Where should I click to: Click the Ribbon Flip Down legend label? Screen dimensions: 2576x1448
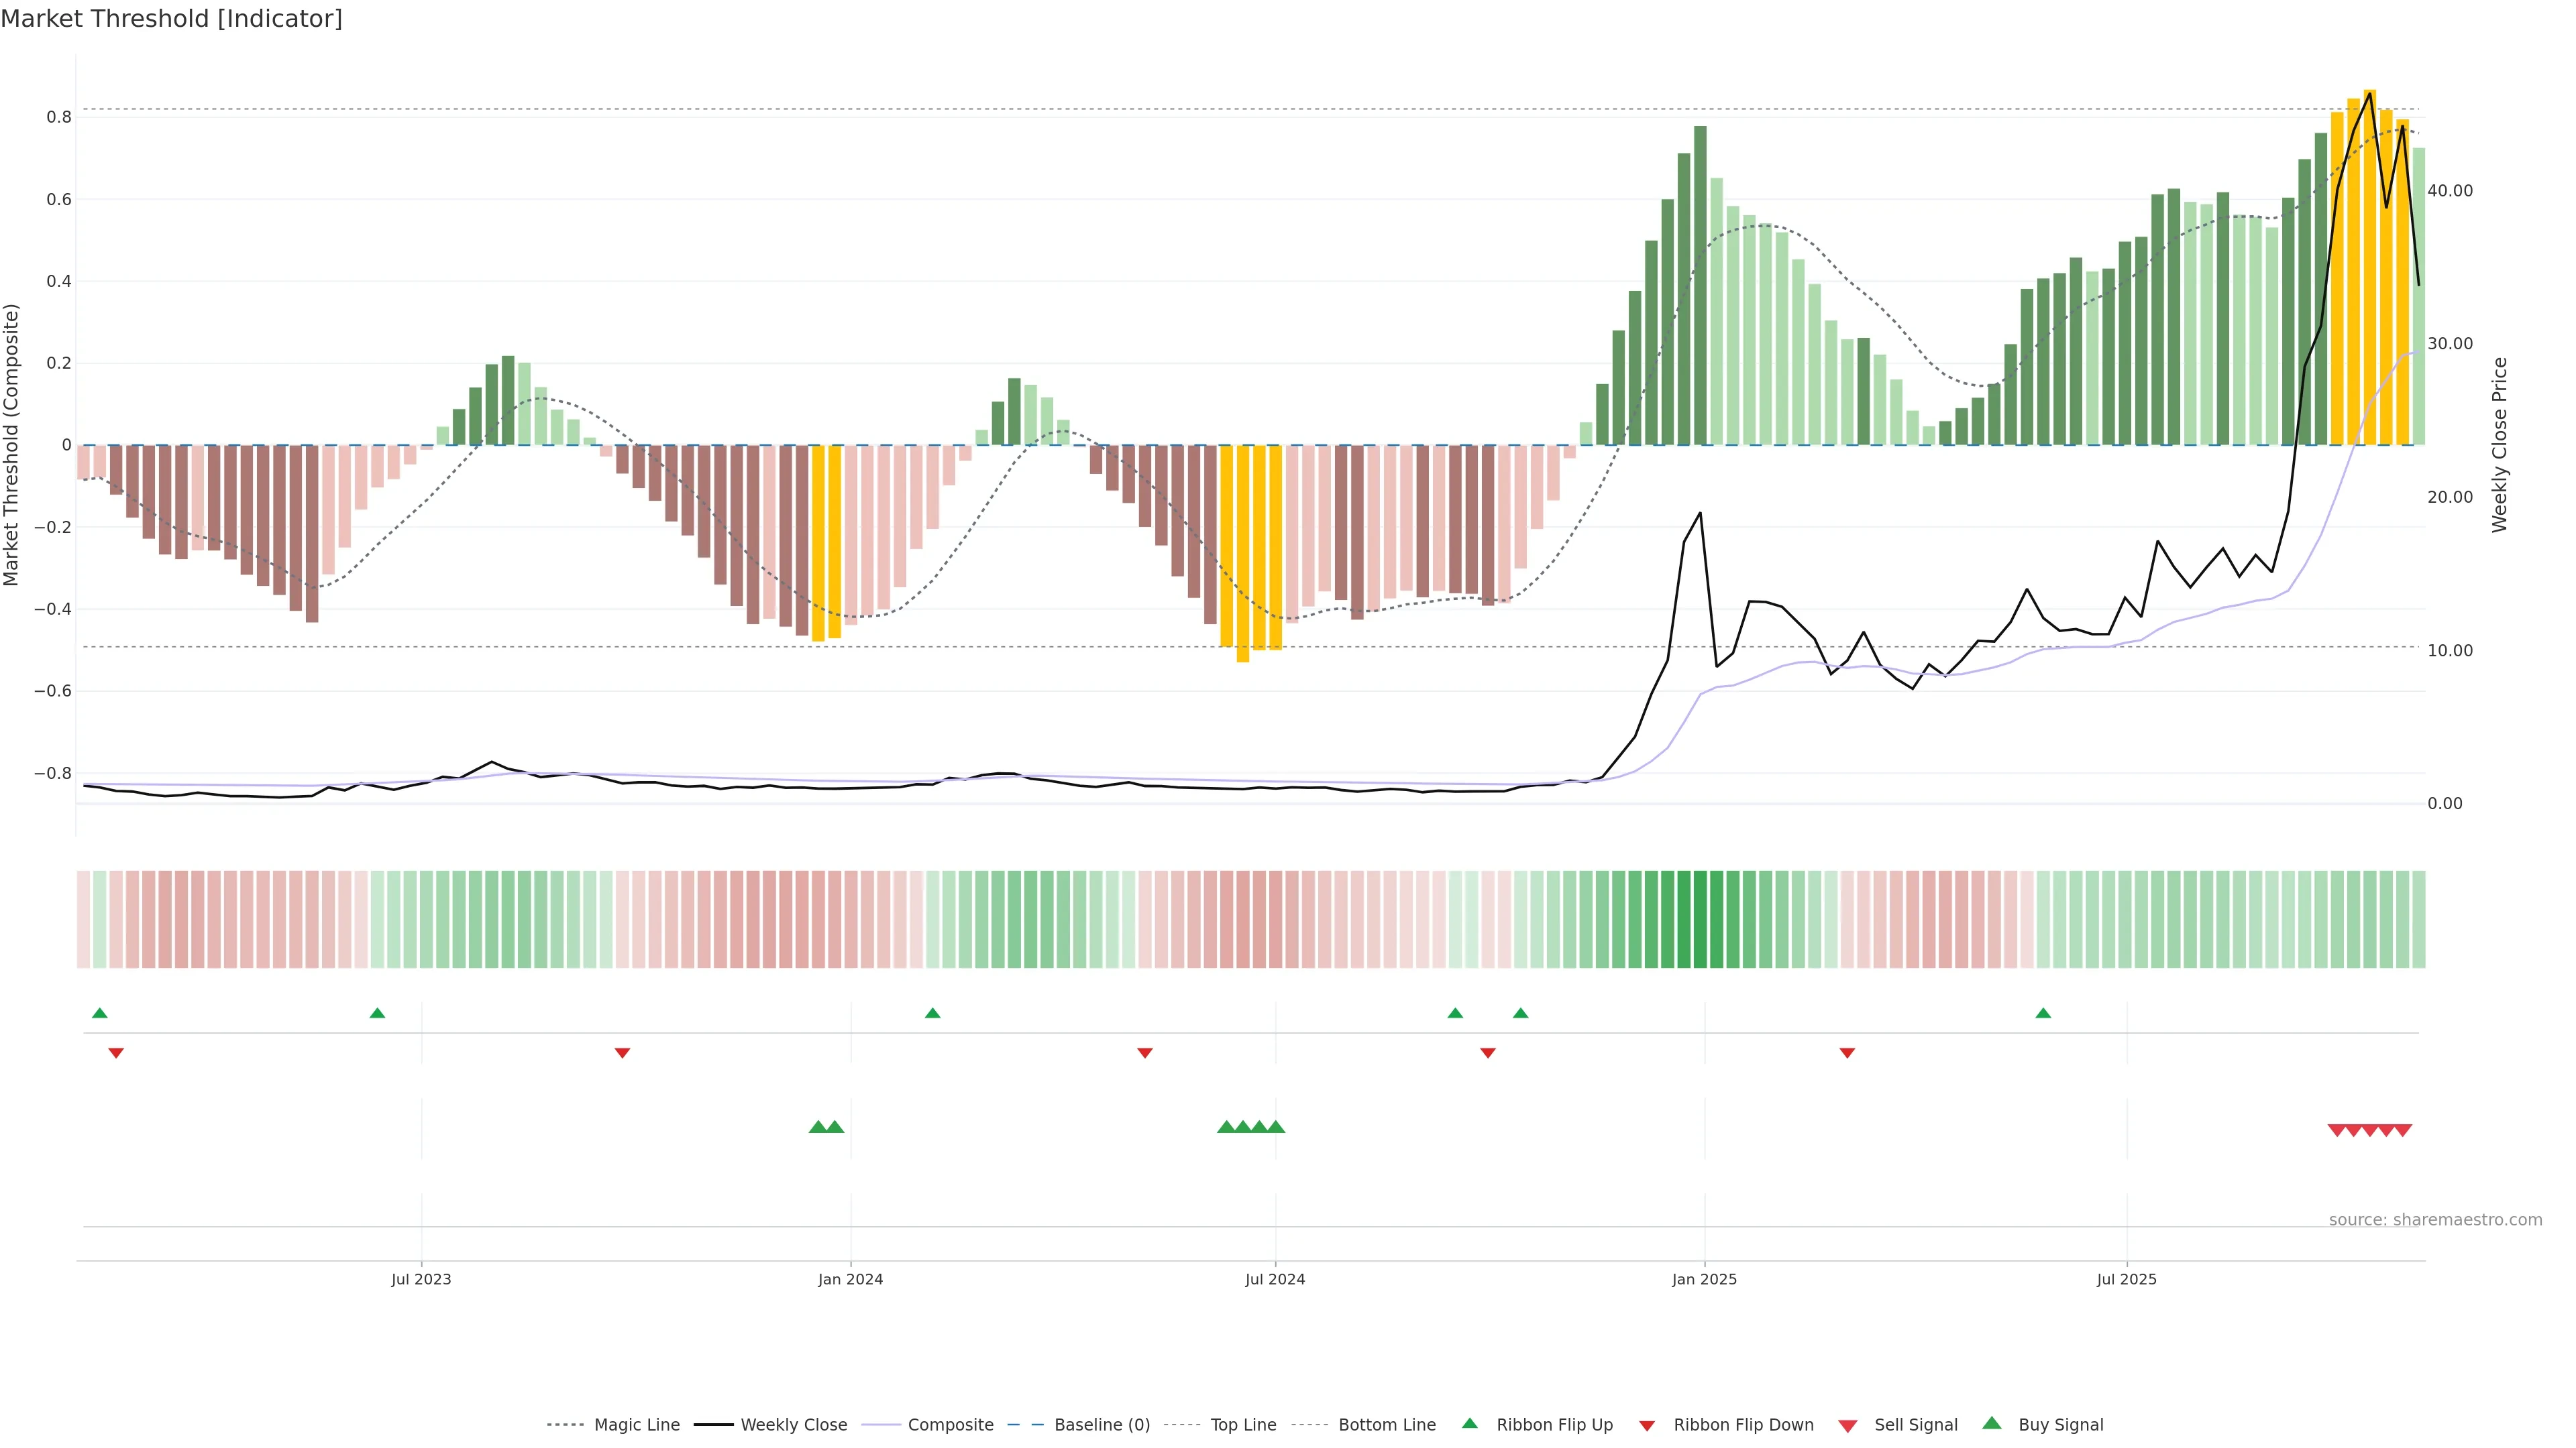[1743, 1425]
